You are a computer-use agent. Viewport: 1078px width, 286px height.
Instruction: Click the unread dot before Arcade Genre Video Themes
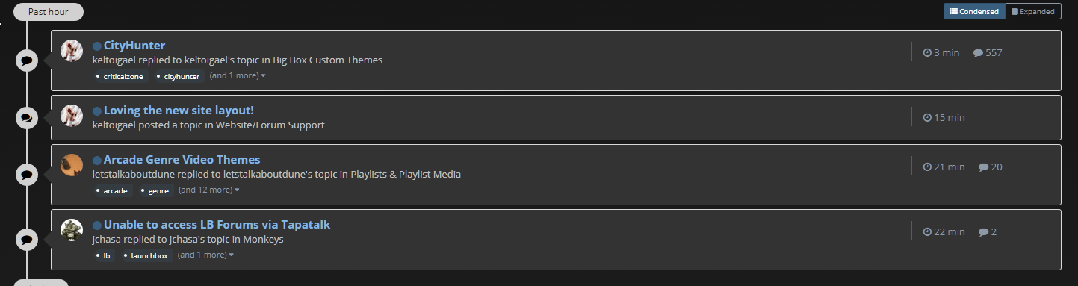click(97, 161)
